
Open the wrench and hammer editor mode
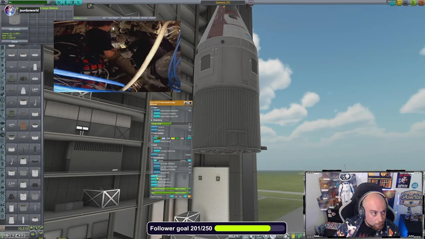(59, 2)
